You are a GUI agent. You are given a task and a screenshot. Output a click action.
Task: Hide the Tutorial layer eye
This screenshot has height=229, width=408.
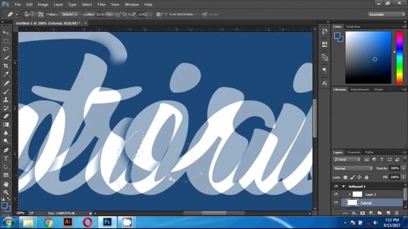pos(336,202)
